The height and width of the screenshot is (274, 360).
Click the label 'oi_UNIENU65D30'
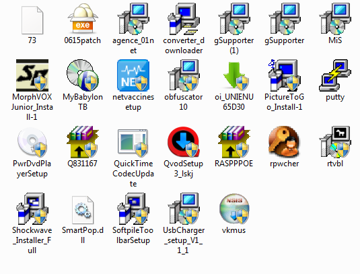[x=234, y=102]
